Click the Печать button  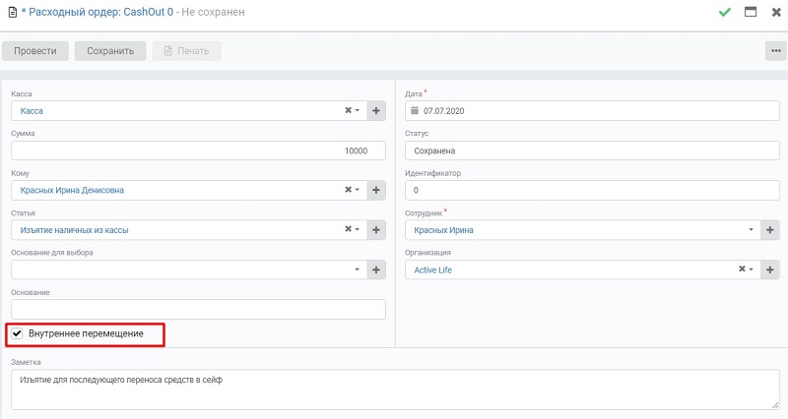pos(187,51)
